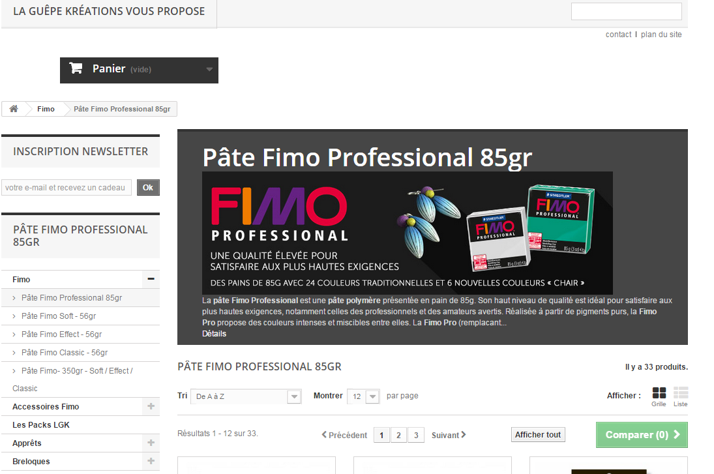
Task: Click the home icon in breadcrumb
Action: coord(14,109)
